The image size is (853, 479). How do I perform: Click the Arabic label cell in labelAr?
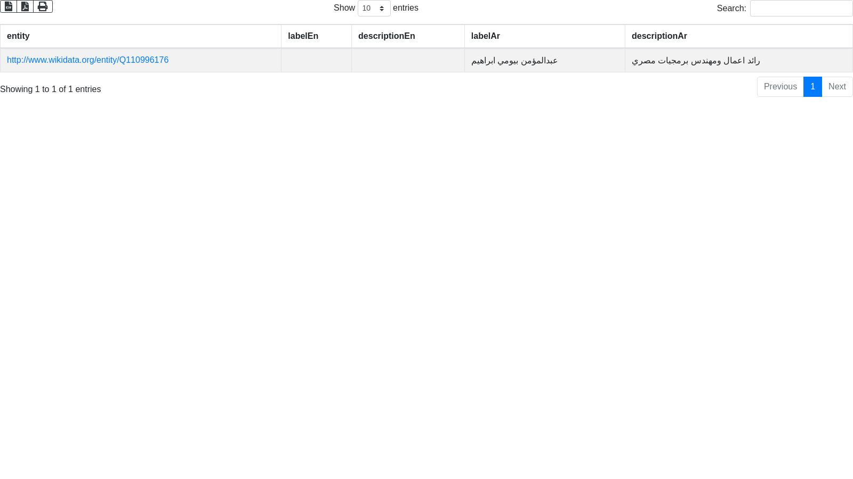(x=514, y=61)
